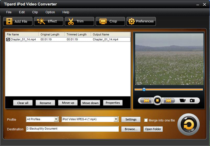
Task: Open the Crop tool
Action: [110, 21]
